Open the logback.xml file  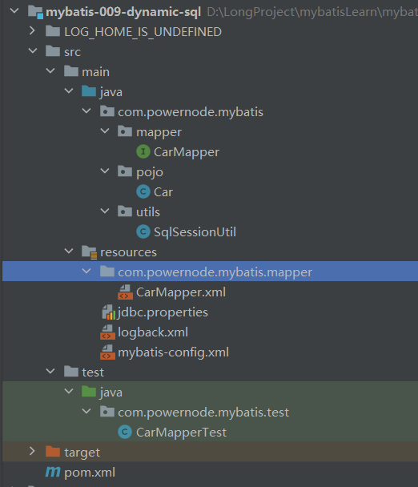coord(153,332)
